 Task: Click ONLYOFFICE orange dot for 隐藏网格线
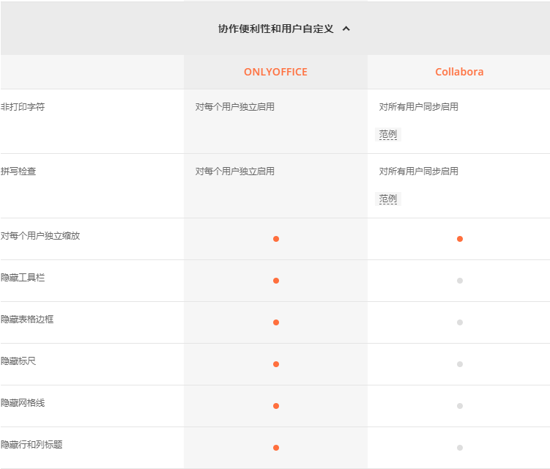[x=276, y=406]
